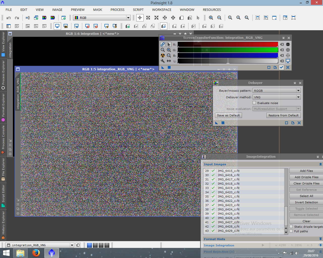The image size is (323, 258).
Task: Click the Select All button
Action: point(306,196)
